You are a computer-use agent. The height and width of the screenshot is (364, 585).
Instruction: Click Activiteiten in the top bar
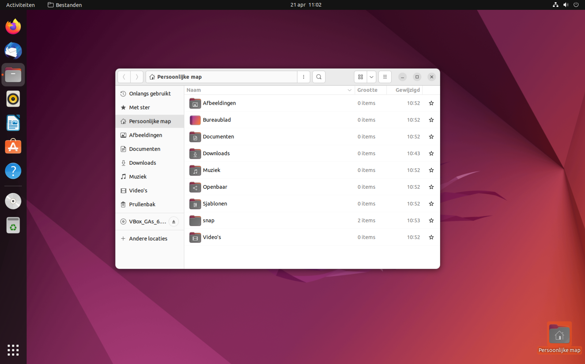pos(20,5)
